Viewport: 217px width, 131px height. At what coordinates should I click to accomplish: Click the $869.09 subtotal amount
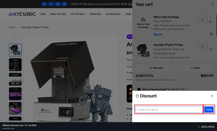click(207, 76)
